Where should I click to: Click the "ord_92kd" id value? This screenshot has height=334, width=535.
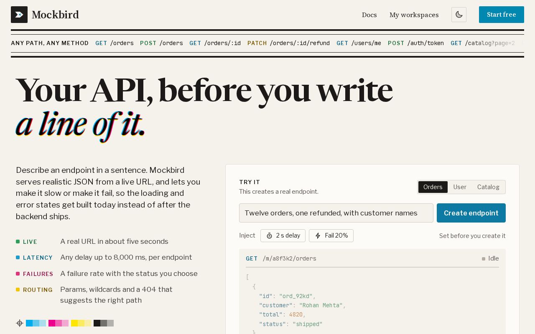tap(296, 296)
